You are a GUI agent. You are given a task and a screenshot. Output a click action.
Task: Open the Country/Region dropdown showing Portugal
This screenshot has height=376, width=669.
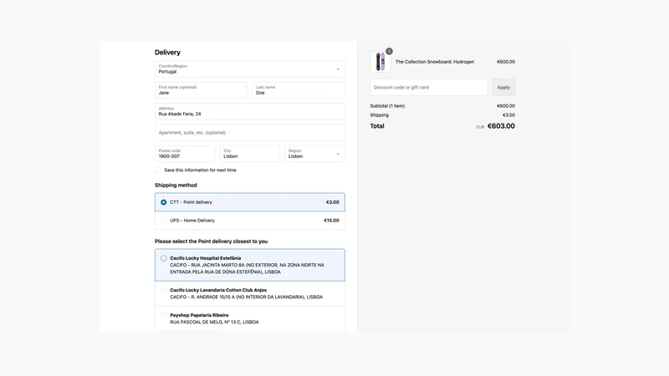point(249,69)
